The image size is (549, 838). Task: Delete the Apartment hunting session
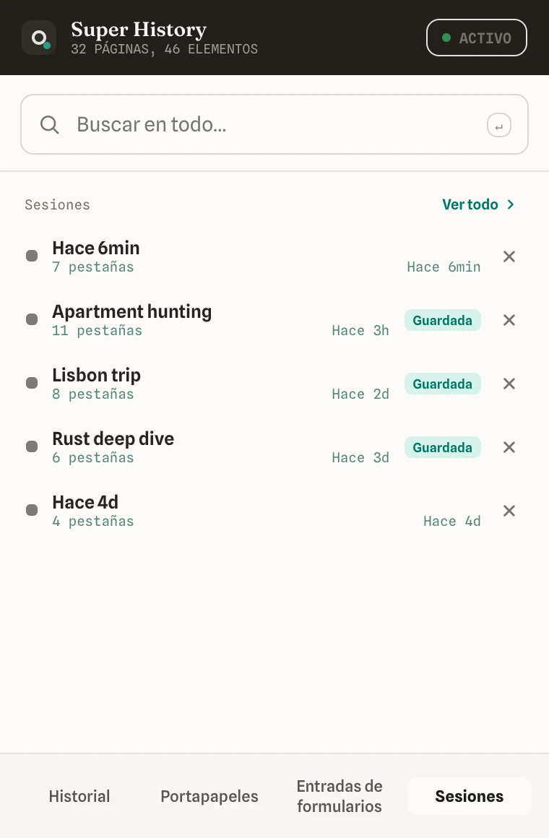coord(509,320)
